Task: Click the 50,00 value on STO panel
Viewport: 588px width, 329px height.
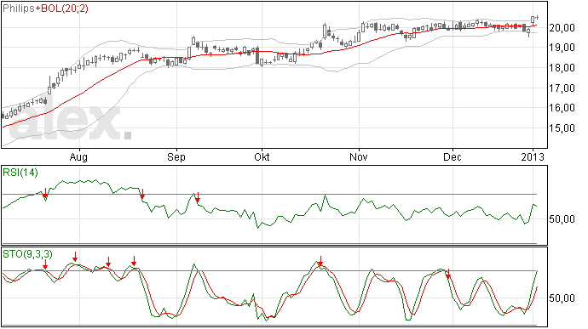Action: point(562,298)
